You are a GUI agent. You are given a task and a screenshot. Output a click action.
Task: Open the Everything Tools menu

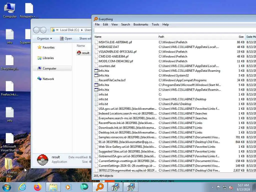tap(155, 24)
